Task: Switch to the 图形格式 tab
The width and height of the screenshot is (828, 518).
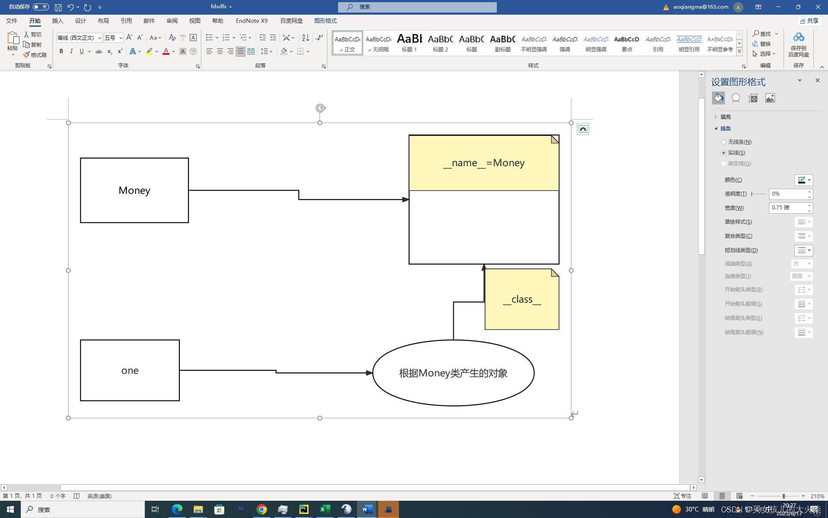Action: point(325,21)
